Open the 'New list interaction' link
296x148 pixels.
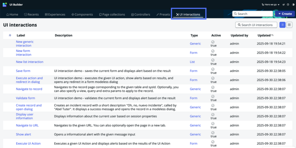(30, 62)
